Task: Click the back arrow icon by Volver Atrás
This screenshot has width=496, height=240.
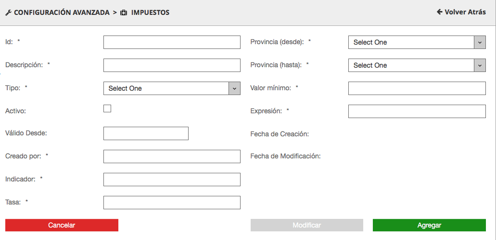Action: click(439, 12)
